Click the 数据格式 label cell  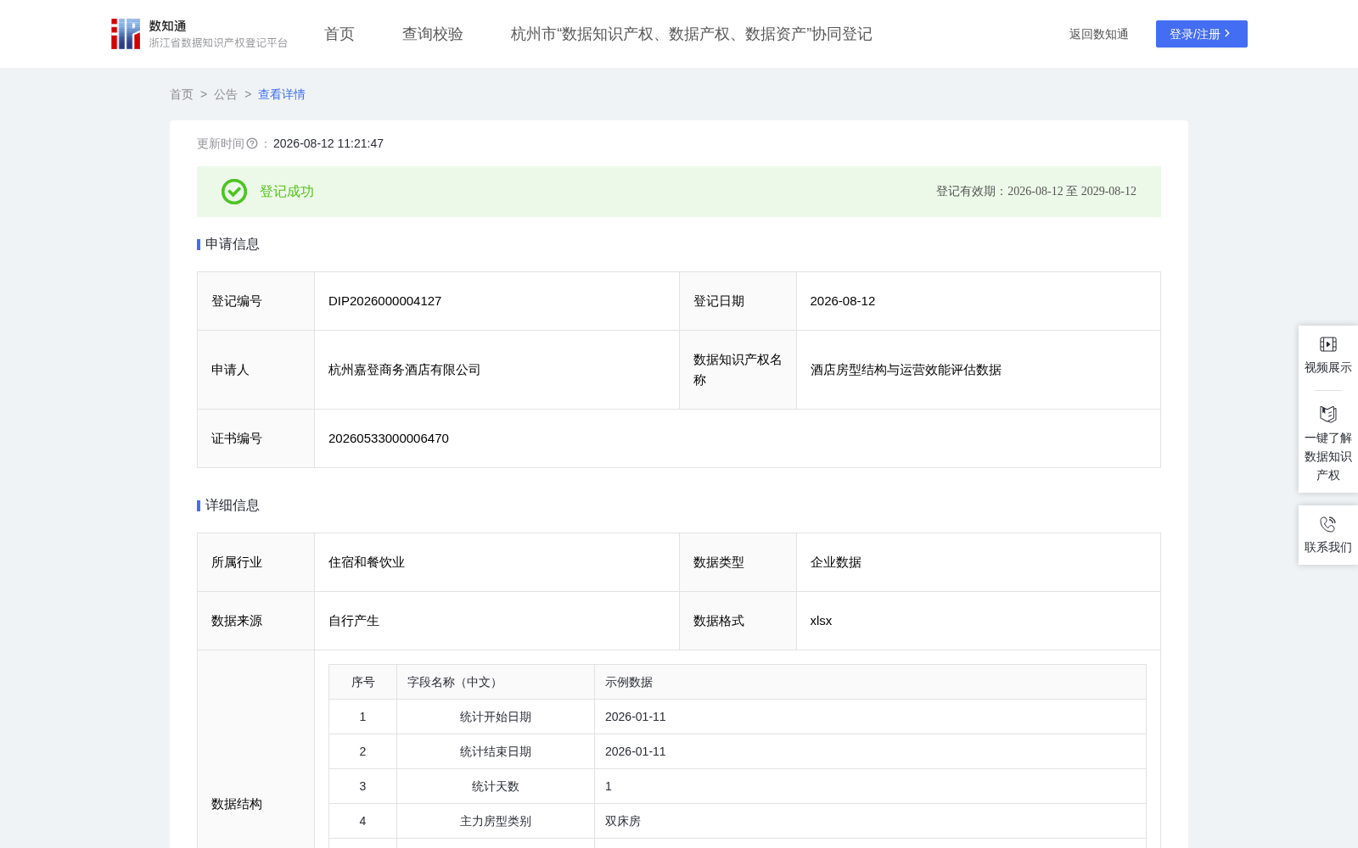(x=738, y=621)
